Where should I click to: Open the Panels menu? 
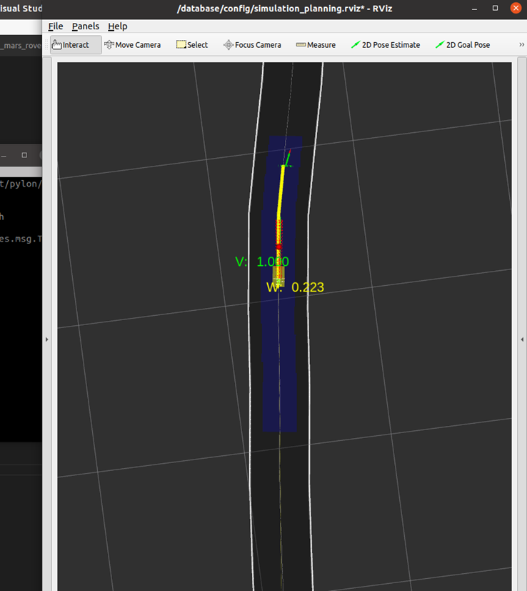(x=86, y=26)
